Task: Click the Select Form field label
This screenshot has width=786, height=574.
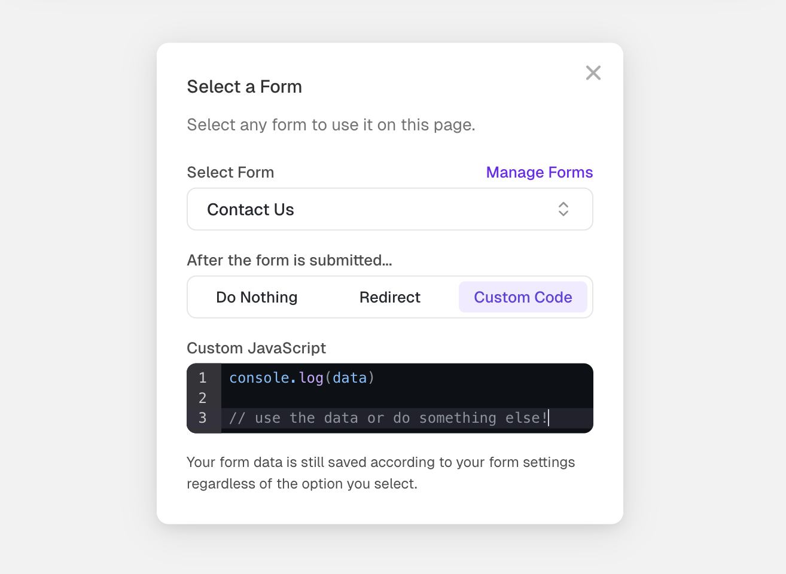Action: (x=230, y=172)
